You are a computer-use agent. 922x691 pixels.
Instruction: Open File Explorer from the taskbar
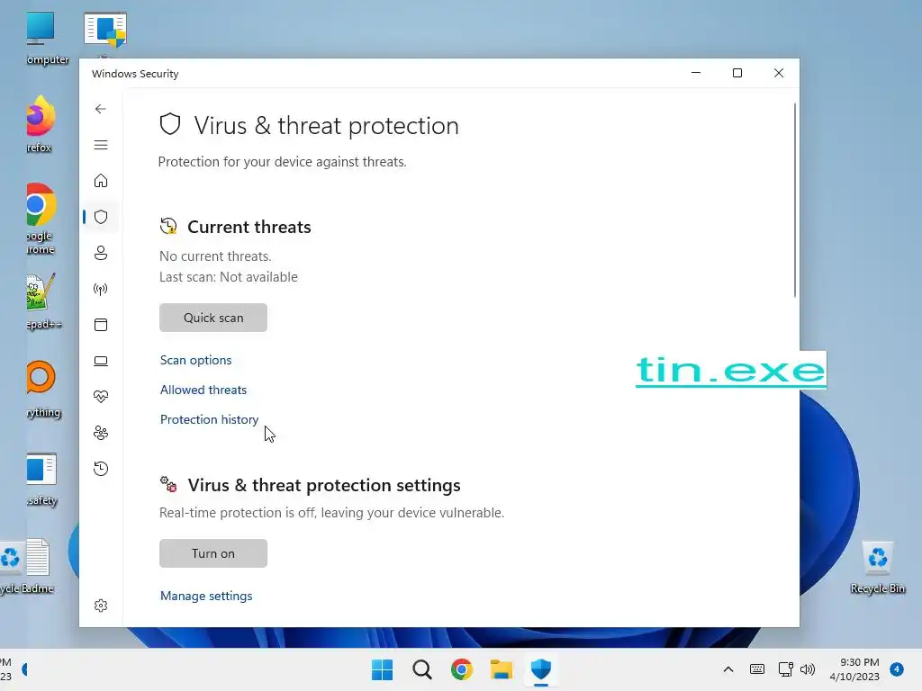tap(501, 669)
